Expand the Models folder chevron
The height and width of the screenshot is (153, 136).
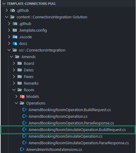coord(16,96)
